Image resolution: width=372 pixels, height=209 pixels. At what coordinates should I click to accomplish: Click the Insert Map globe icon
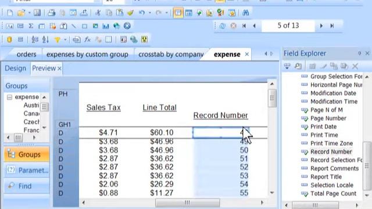tap(116, 26)
